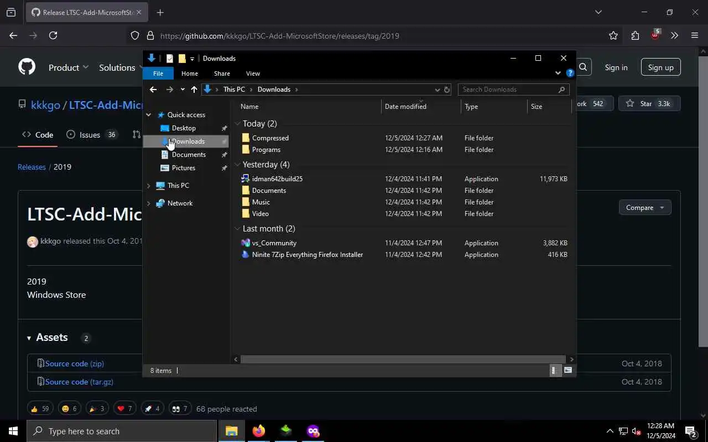Select Ninite 7Zip Everything Firefox Installer icon
The width and height of the screenshot is (708, 442).
(x=246, y=255)
